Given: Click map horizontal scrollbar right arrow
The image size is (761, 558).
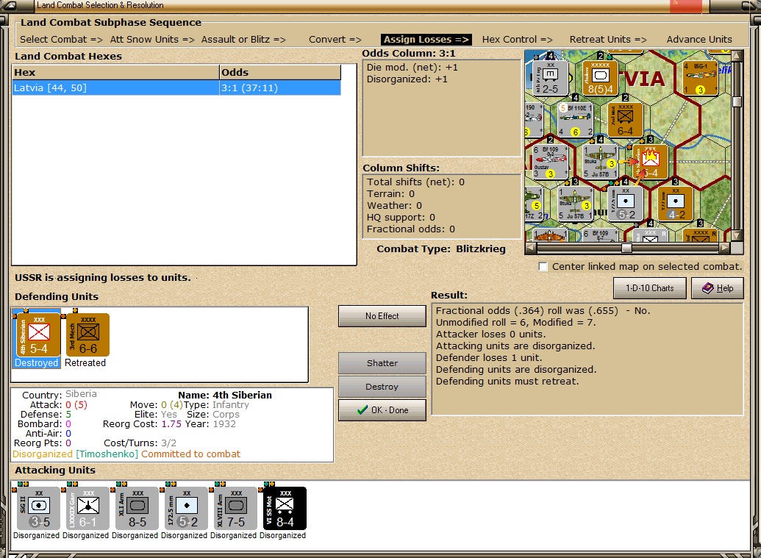Looking at the screenshot, I should (725, 248).
